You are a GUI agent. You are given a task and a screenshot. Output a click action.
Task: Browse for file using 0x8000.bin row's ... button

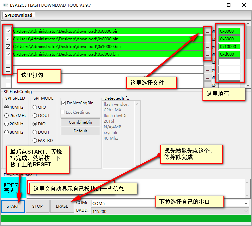[207, 39]
